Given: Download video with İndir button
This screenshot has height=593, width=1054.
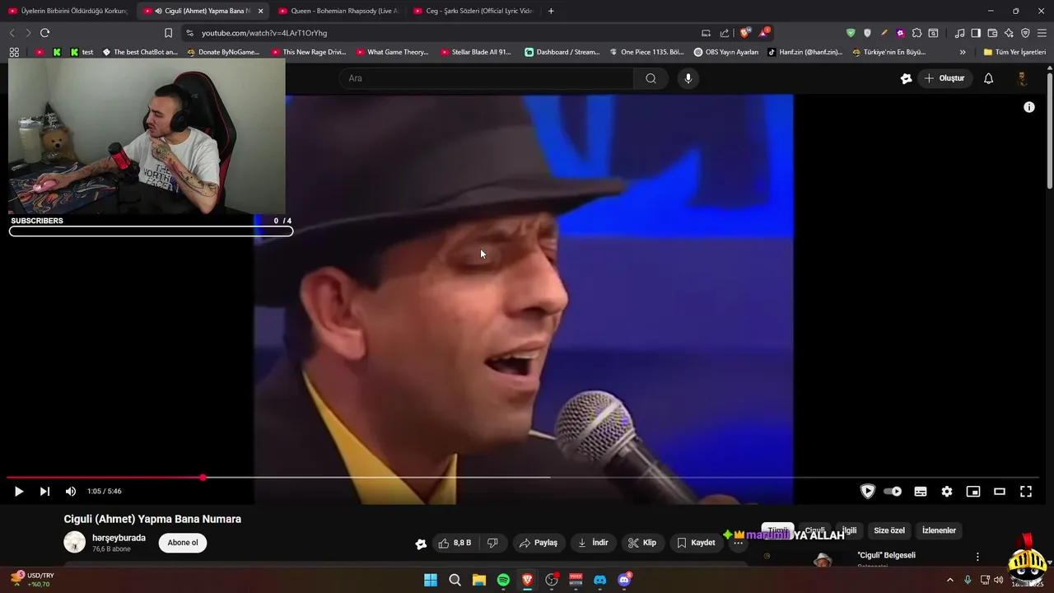Looking at the screenshot, I should click(x=593, y=543).
